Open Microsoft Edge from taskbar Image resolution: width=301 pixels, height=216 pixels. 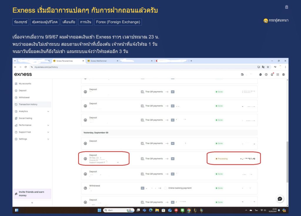[x=151, y=210]
